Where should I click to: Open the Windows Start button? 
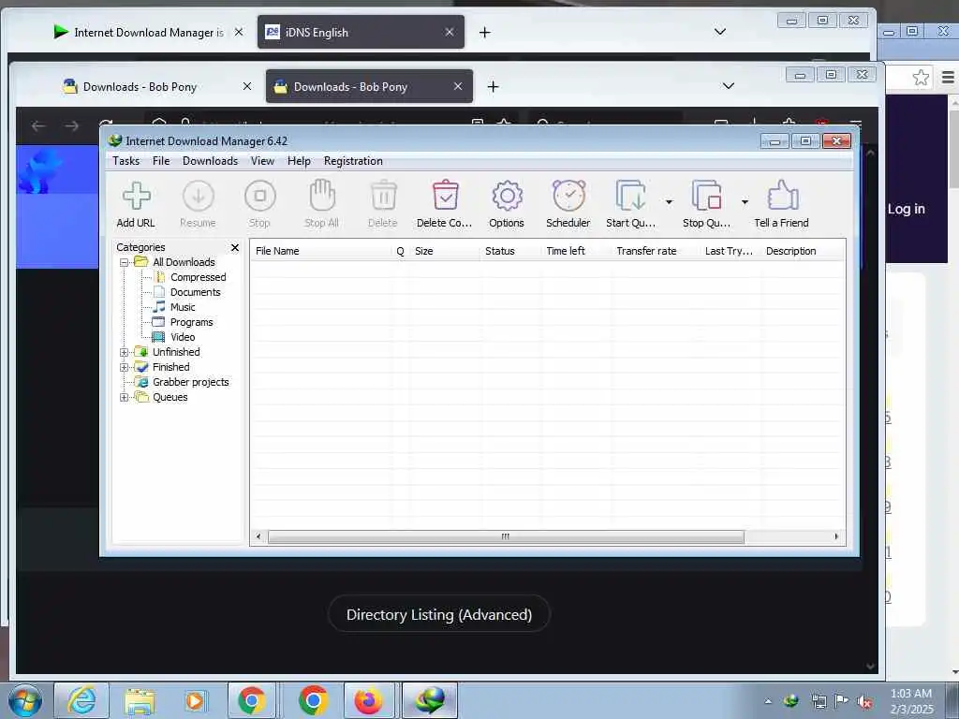pos(24,700)
